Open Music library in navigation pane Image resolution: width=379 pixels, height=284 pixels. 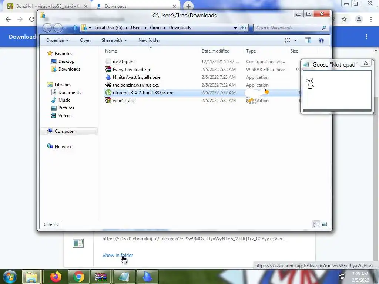[x=64, y=100]
